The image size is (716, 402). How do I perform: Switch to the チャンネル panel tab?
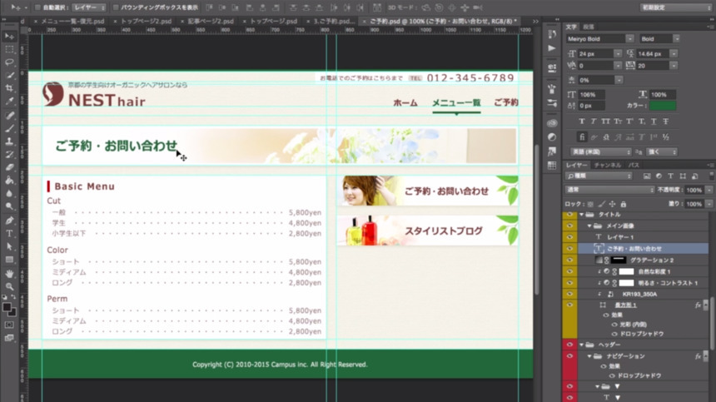pos(607,165)
